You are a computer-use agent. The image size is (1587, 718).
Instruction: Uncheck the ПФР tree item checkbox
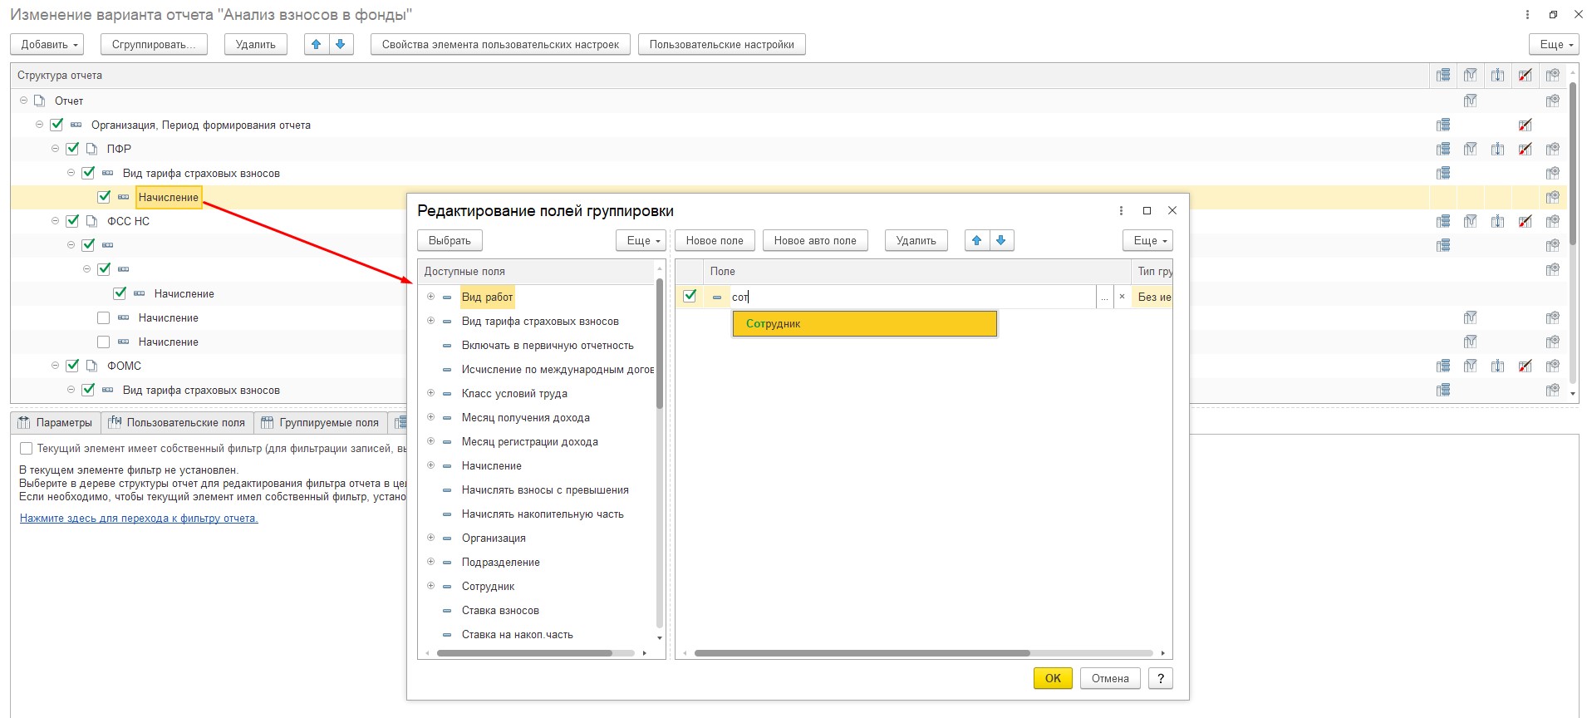point(72,149)
